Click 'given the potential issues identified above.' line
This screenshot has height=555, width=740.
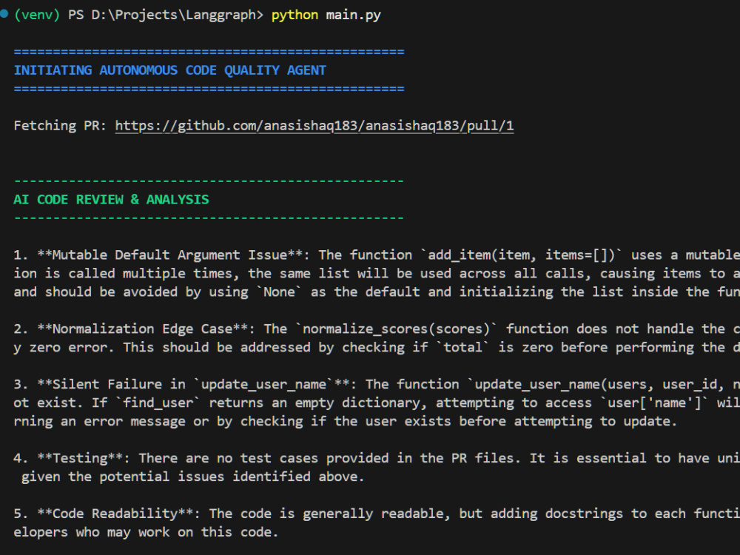point(192,477)
